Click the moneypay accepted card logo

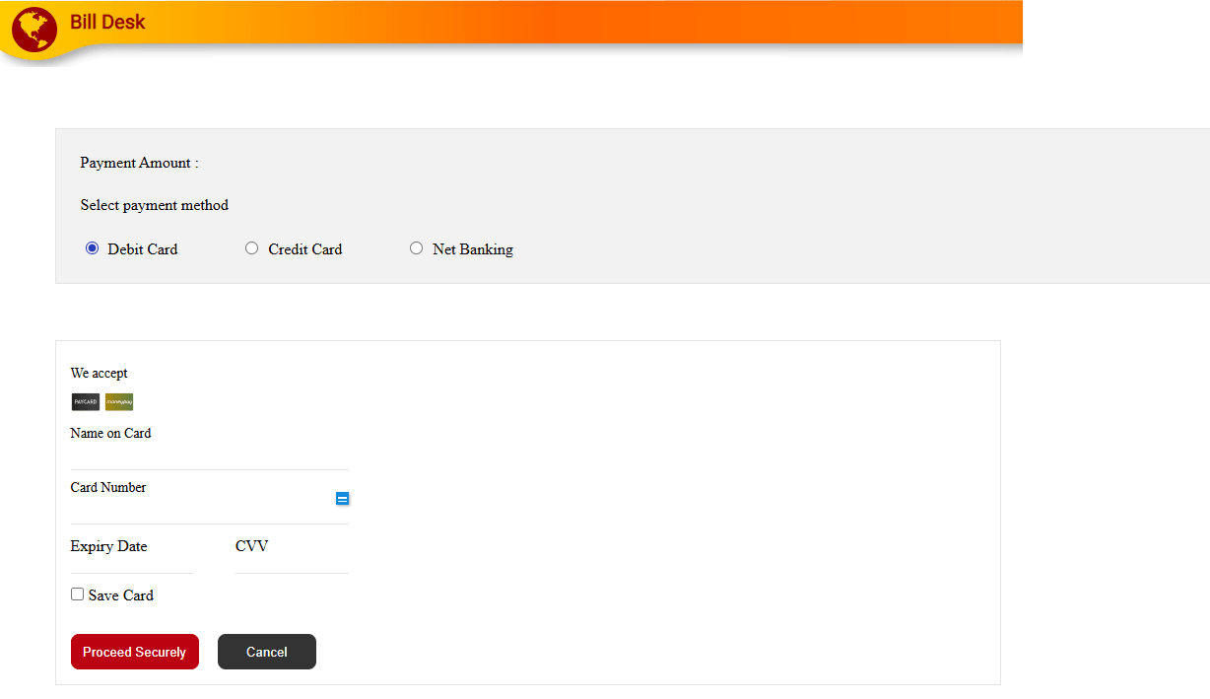[119, 401]
